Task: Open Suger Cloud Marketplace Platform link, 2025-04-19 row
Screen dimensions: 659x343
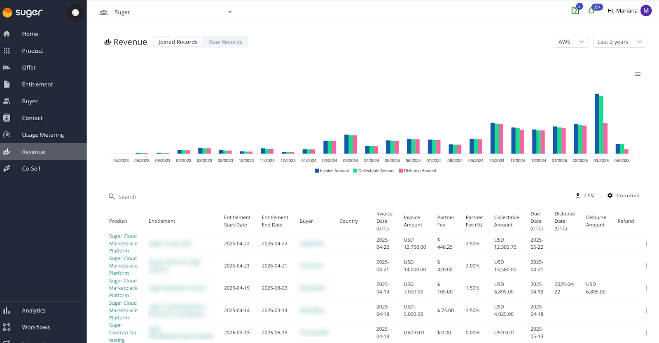Action: 123,288
